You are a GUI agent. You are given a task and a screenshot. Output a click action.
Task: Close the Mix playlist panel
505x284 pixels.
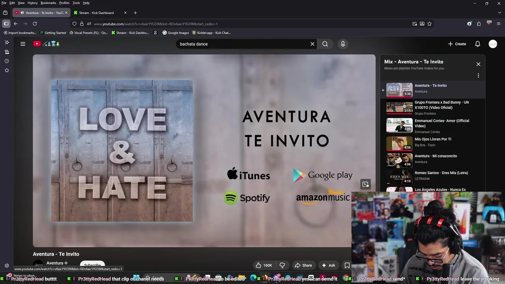478,64
